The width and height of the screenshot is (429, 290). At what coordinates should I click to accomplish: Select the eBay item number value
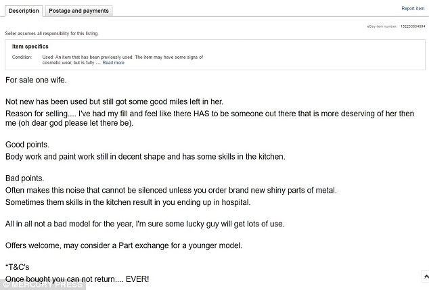click(413, 26)
